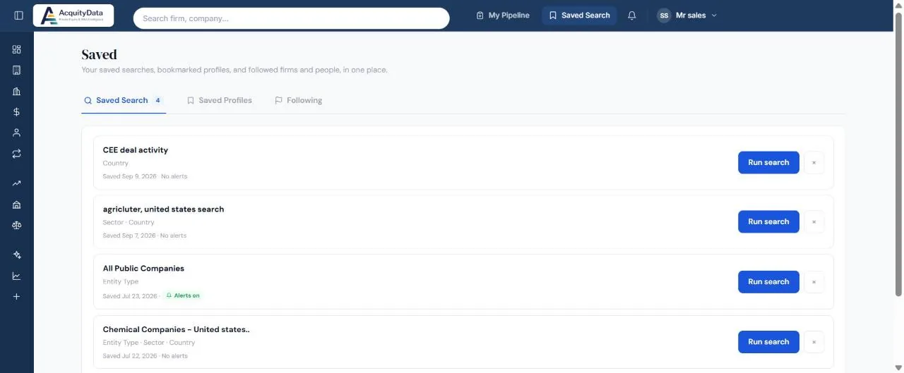Open the notifications bell icon

coord(632,16)
